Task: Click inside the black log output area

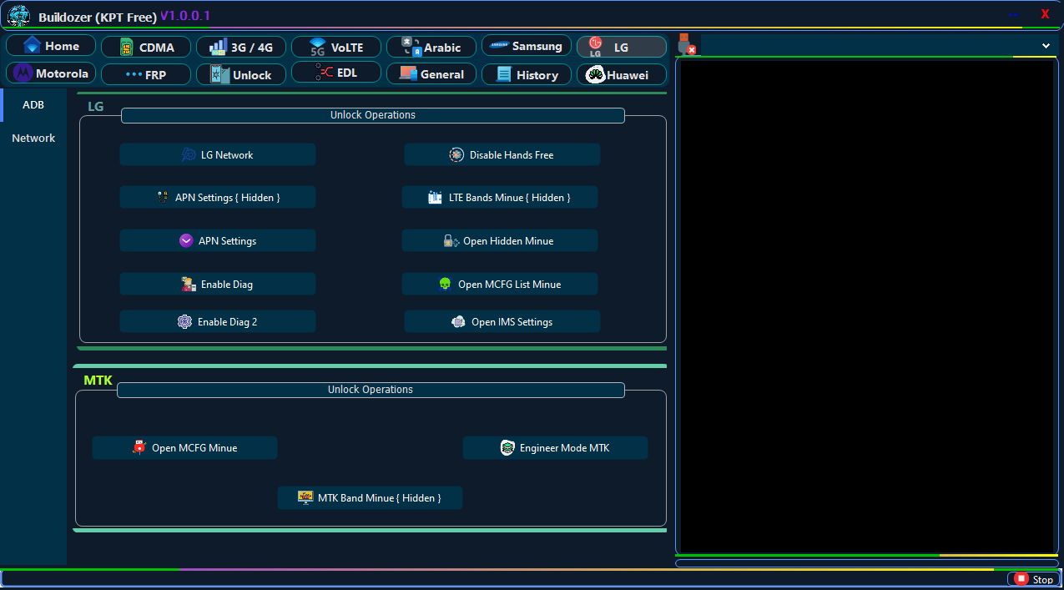Action: pyautogui.click(x=866, y=305)
